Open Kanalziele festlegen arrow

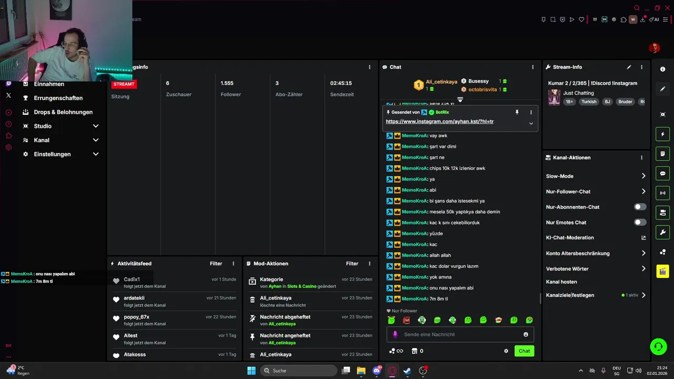(643, 295)
